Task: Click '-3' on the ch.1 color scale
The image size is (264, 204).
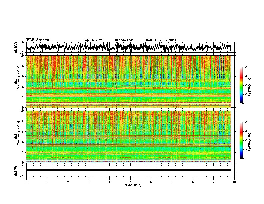Action: [246, 67]
